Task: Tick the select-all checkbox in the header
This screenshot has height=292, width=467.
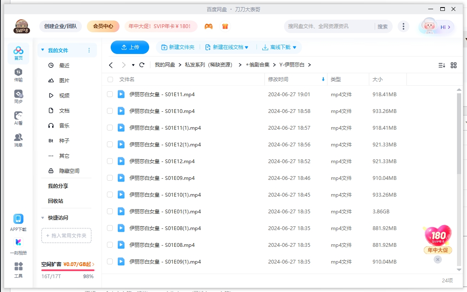Action: coord(111,79)
